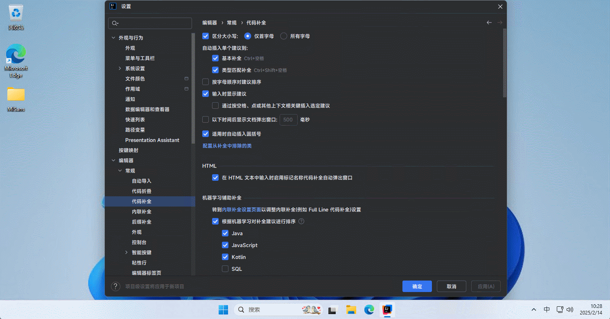
Task: Expand the 系统设置 tree node
Action: click(120, 69)
